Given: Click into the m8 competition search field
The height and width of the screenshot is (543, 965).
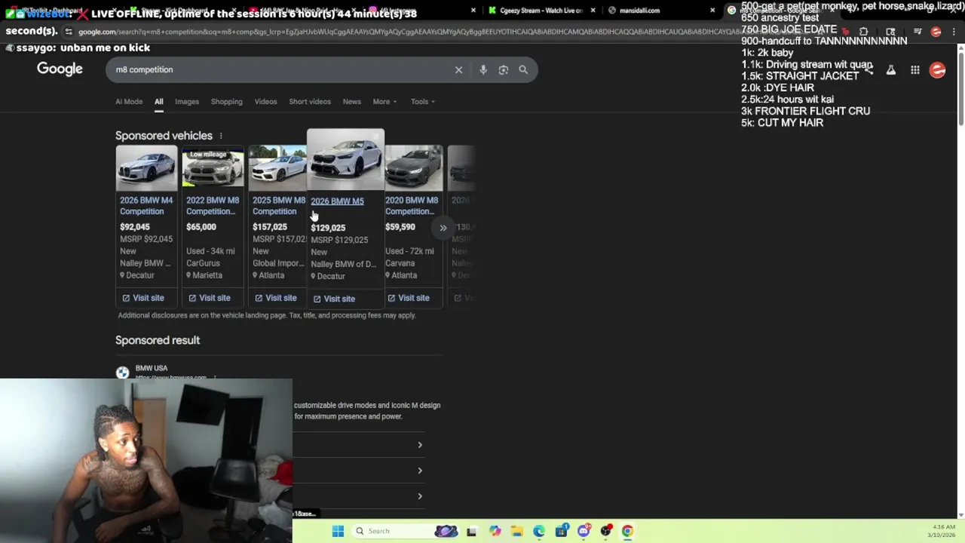Looking at the screenshot, I should (x=279, y=69).
